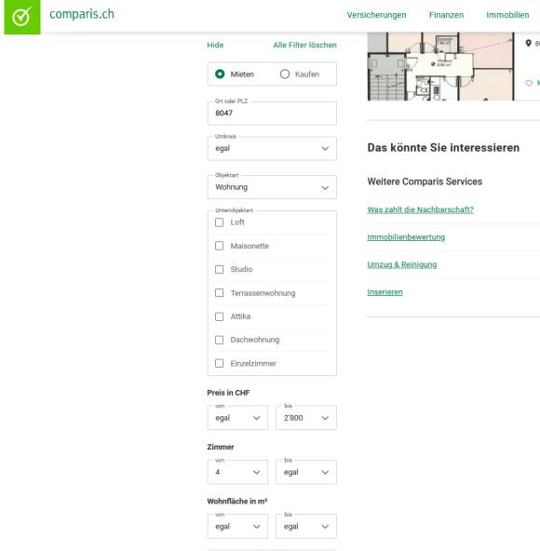Focus the Ort oder PLZ field
Viewport: 540px width, 551px height.
tap(272, 114)
